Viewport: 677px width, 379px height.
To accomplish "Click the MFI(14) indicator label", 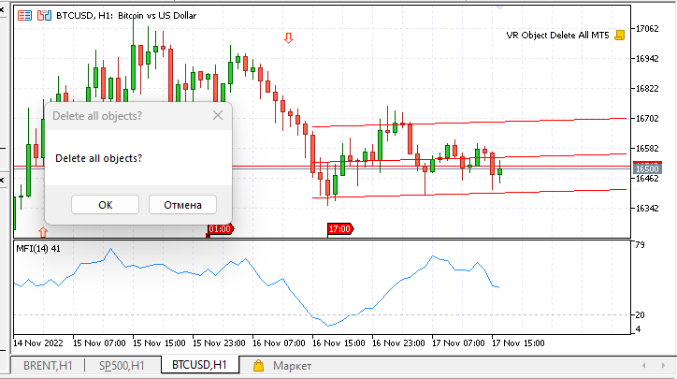I will (38, 248).
